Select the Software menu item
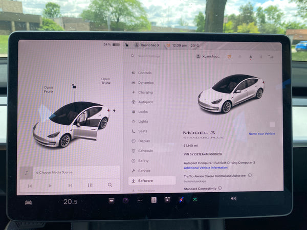This screenshot has width=307, height=230. (152, 181)
